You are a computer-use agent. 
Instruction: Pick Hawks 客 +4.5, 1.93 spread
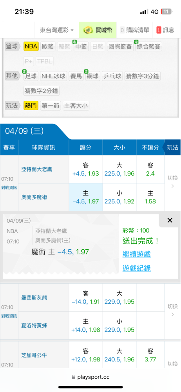[85, 169]
